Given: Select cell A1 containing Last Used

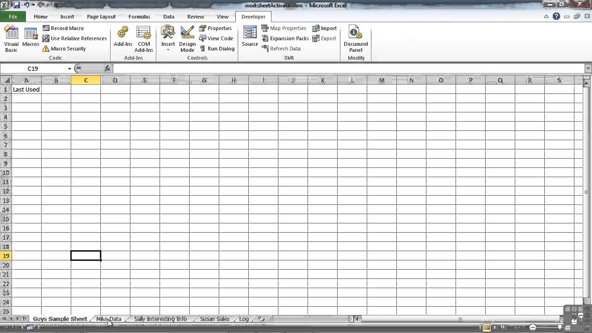Looking at the screenshot, I should coord(26,89).
